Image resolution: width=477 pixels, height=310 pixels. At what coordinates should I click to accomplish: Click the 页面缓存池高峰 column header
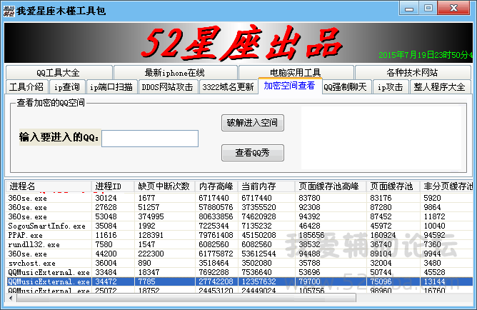tap(331, 186)
